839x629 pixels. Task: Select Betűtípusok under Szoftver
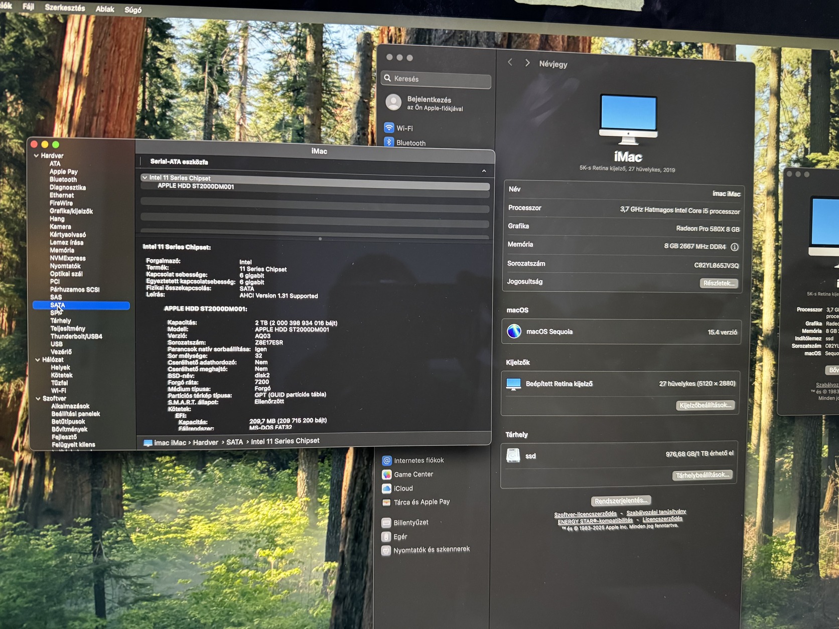click(68, 421)
